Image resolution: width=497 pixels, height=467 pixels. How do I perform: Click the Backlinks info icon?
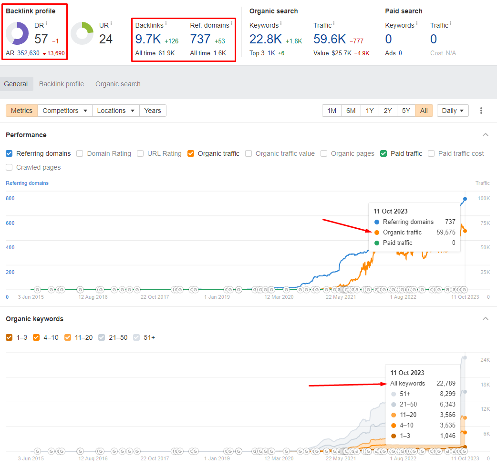[166, 23]
